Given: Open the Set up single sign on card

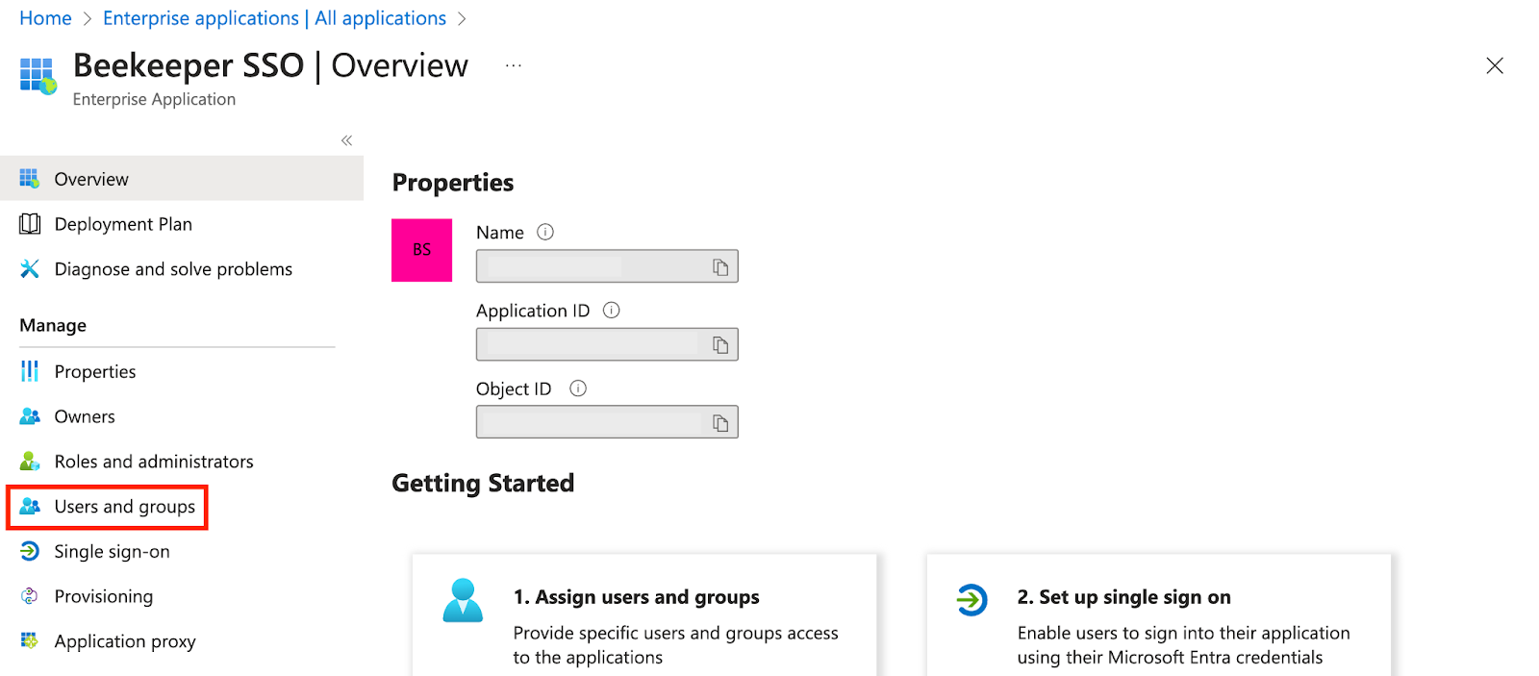Looking at the screenshot, I should pyautogui.click(x=1159, y=615).
